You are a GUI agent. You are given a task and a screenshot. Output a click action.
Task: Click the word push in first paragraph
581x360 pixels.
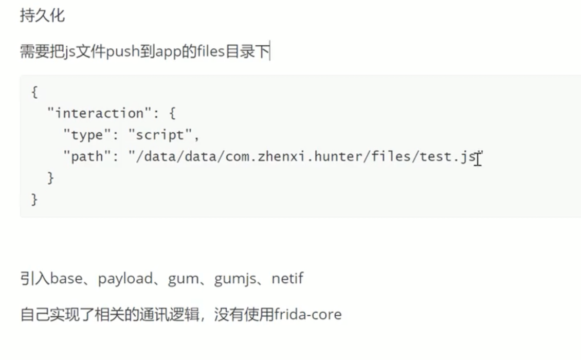pos(123,51)
